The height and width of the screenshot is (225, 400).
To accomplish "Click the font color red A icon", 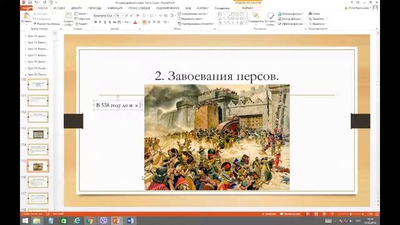I will click(136, 22).
